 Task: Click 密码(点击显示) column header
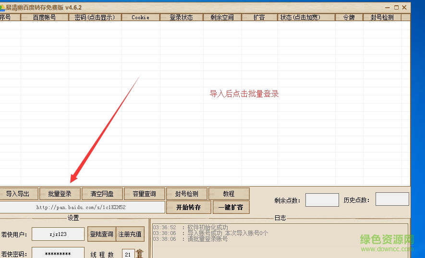click(95, 17)
